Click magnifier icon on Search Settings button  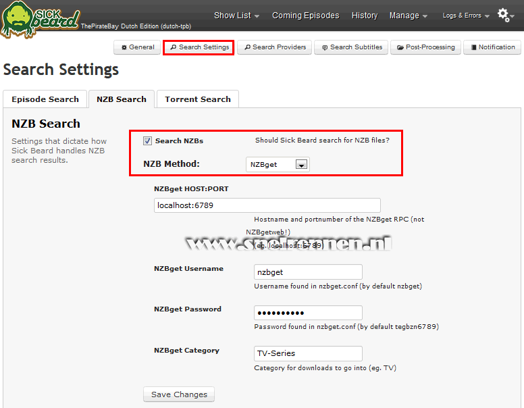pyautogui.click(x=173, y=47)
